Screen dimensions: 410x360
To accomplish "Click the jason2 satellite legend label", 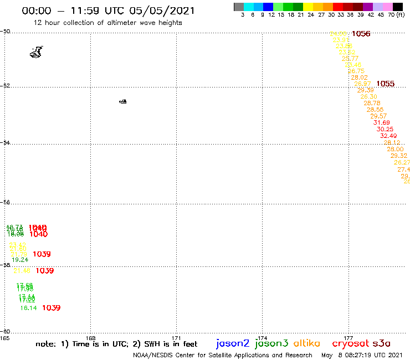I will coord(233,344).
